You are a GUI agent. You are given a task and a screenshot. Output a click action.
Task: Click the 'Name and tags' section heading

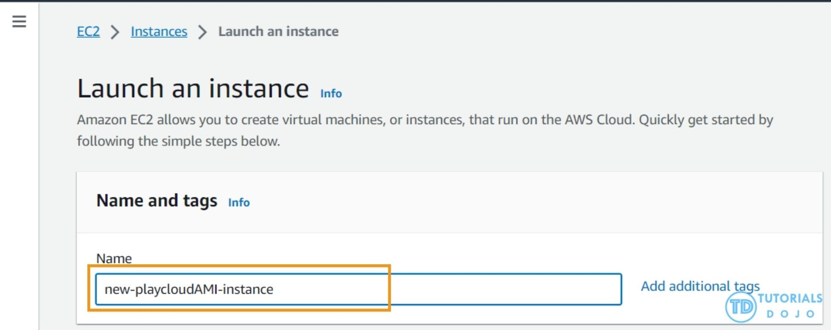pyautogui.click(x=157, y=201)
